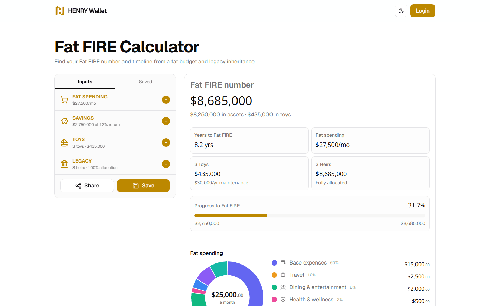This screenshot has width=490, height=306.
Task: Click the Base expenses wallet icon
Action: point(283,263)
